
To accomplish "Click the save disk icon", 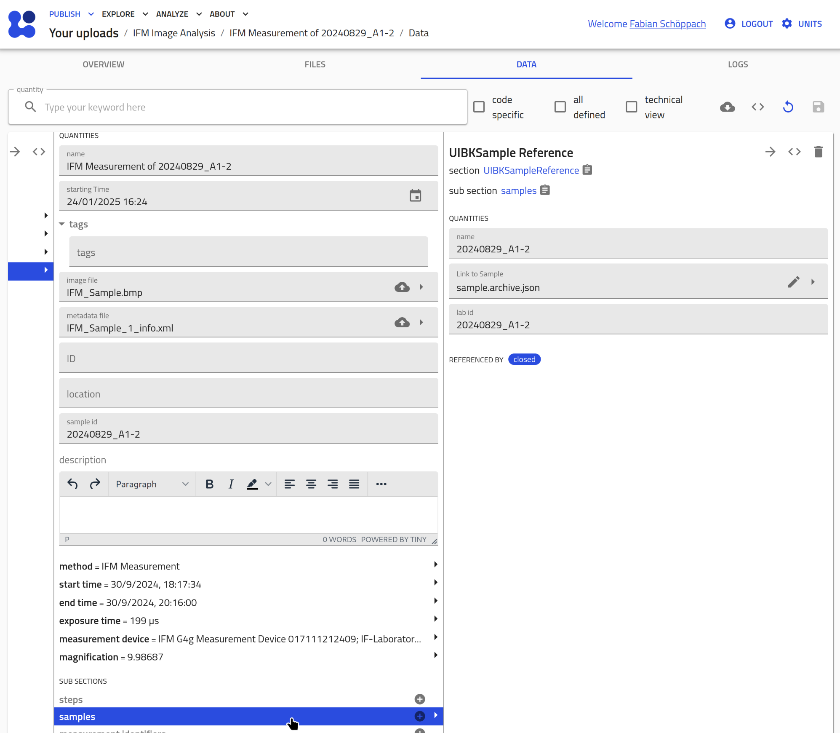I will point(818,107).
